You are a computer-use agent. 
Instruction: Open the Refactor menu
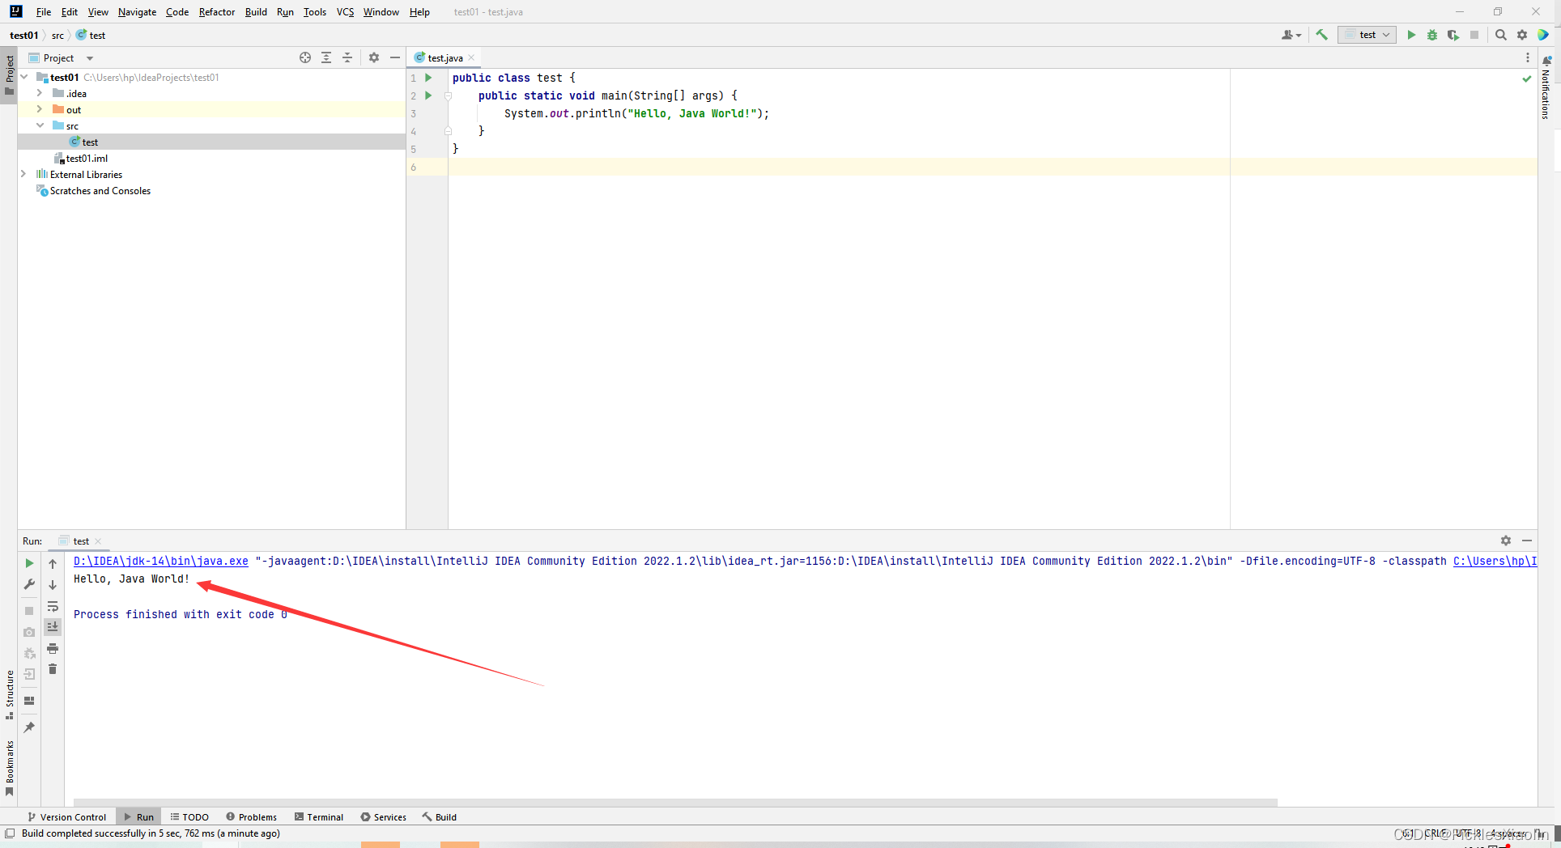pos(216,11)
